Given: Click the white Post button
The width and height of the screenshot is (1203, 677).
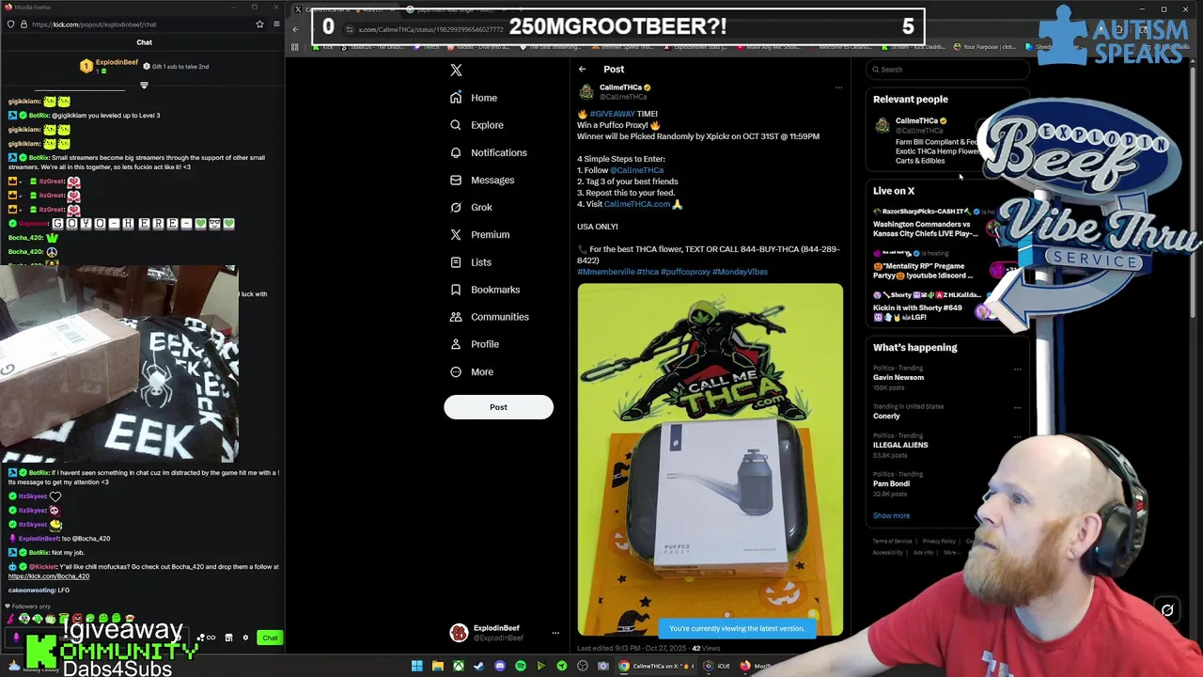Looking at the screenshot, I should (x=498, y=407).
